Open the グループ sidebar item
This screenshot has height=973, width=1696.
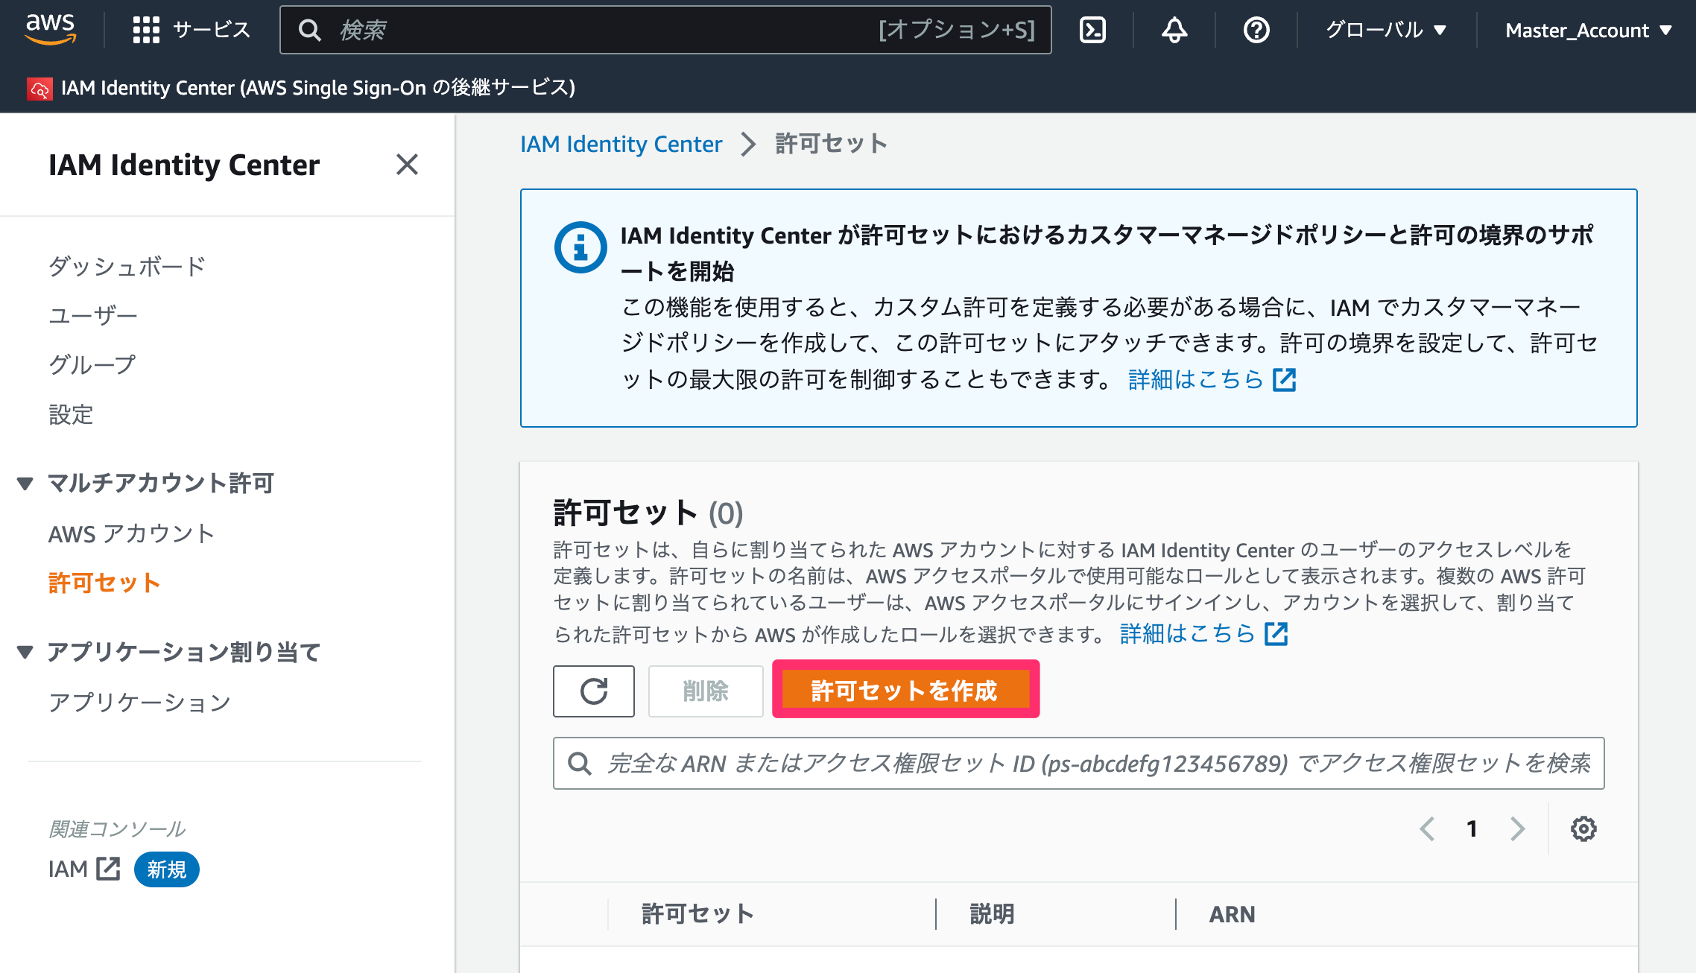[x=92, y=364]
